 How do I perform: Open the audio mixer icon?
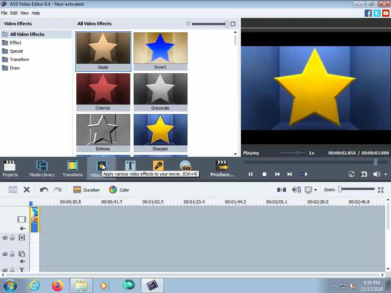296,190
